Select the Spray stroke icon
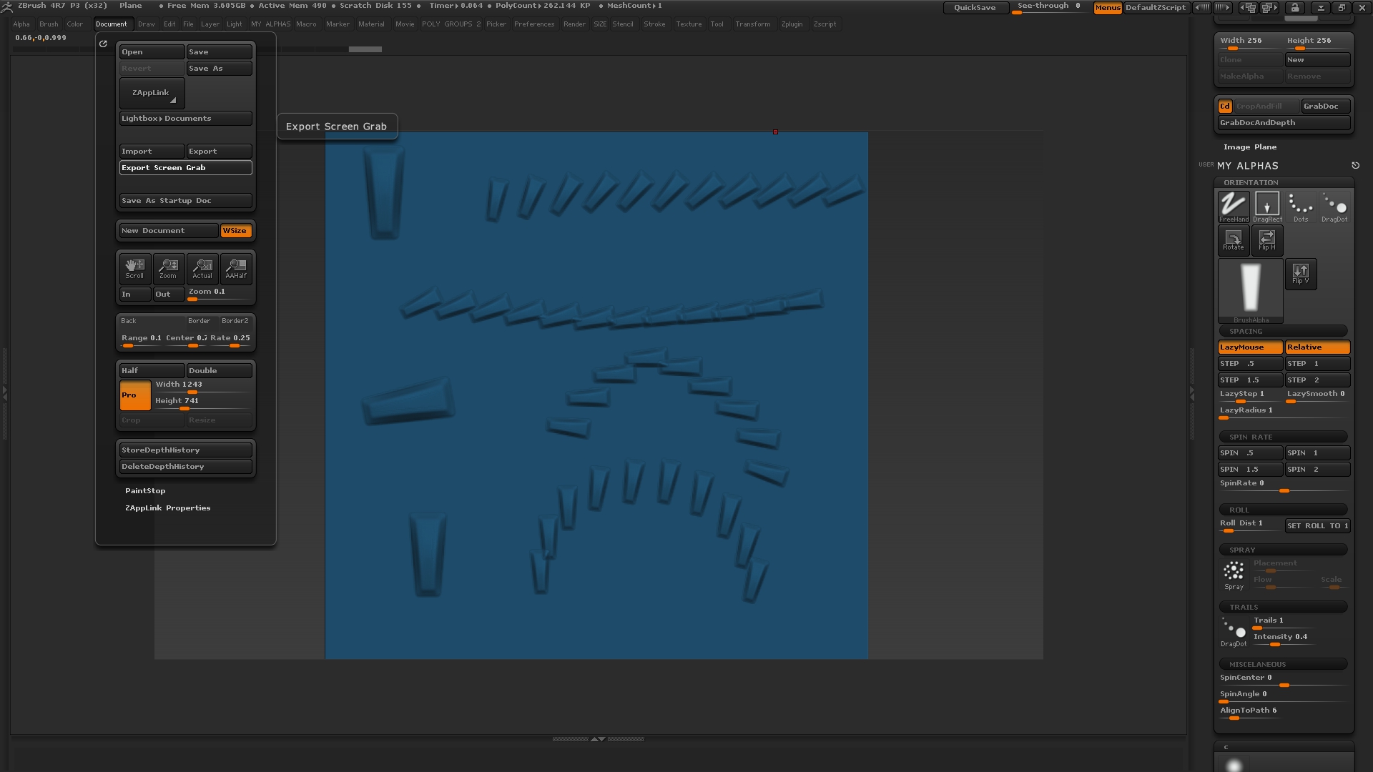 point(1234,573)
